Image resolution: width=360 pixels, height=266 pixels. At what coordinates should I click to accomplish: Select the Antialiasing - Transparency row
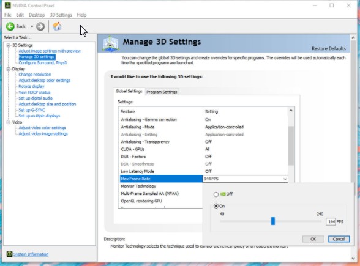pyautogui.click(x=204, y=142)
